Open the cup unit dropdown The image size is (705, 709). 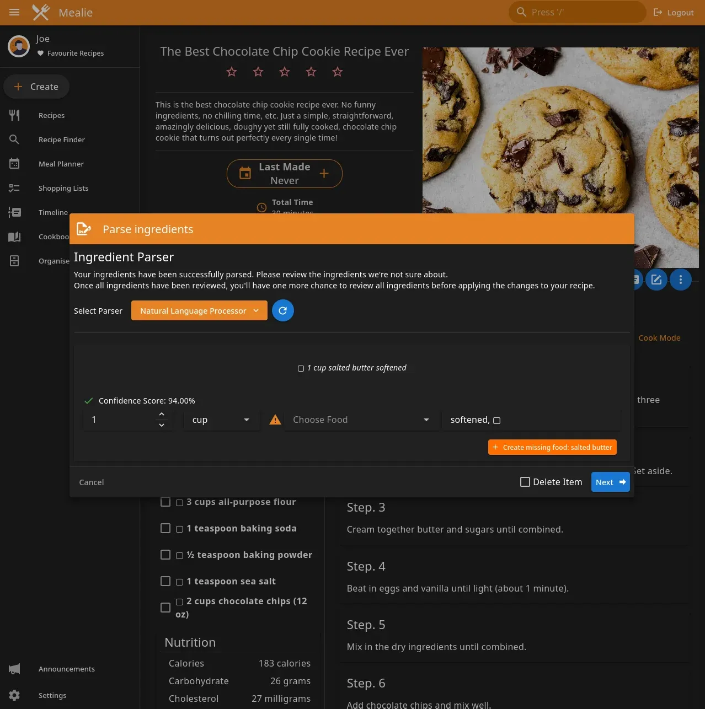(x=221, y=420)
